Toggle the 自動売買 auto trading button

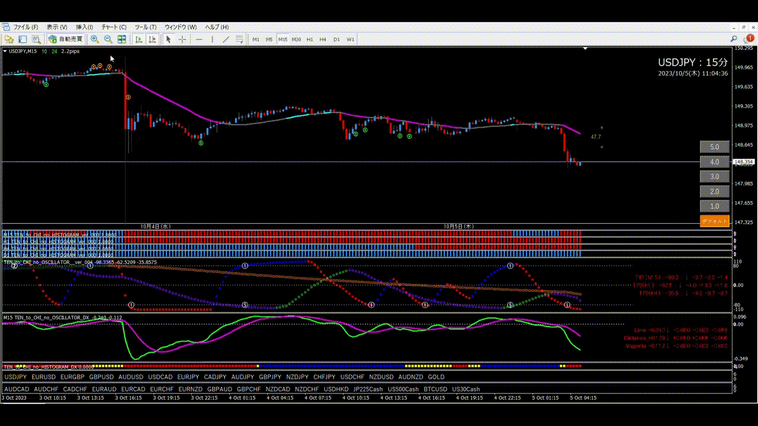click(66, 39)
